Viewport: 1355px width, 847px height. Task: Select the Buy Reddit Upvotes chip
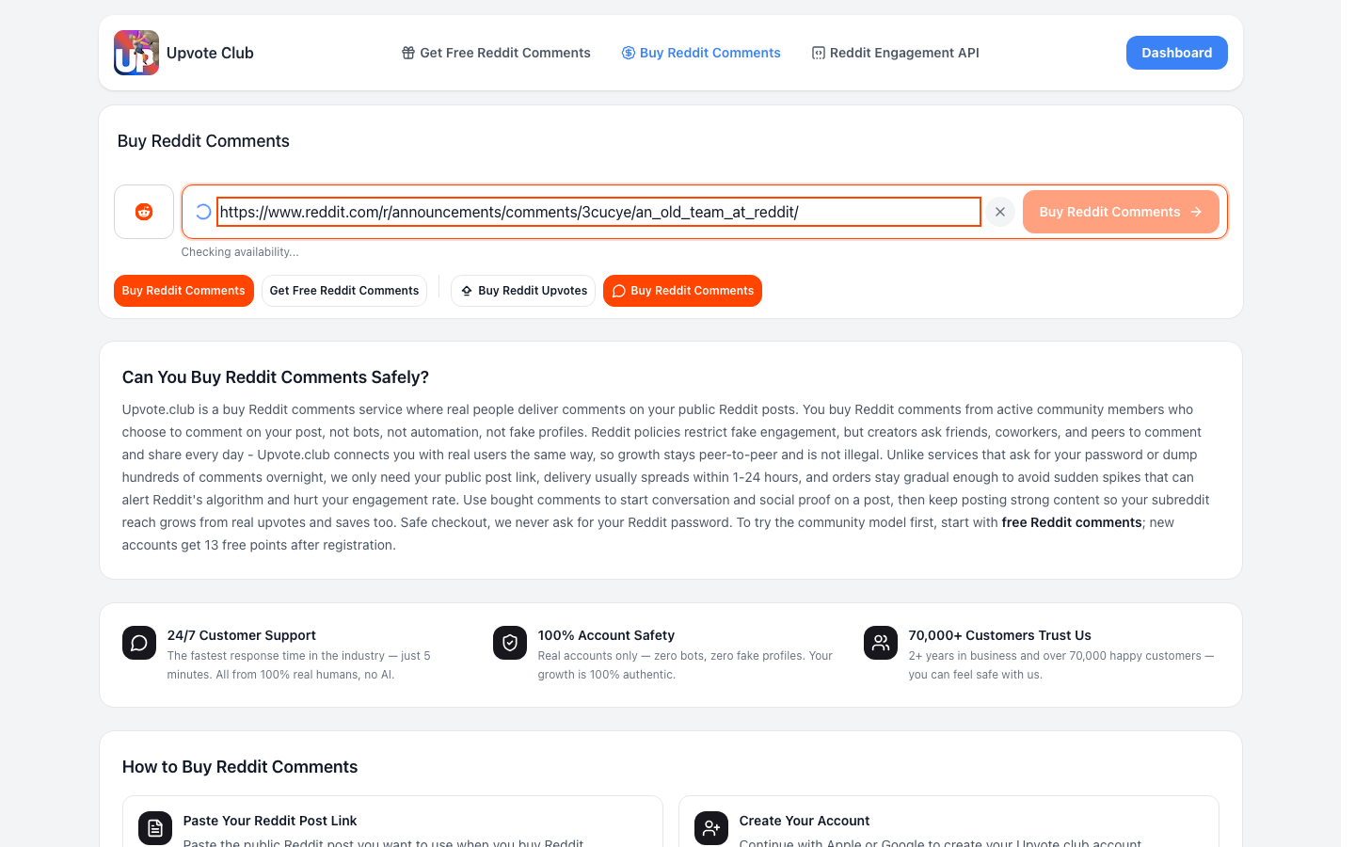523,291
